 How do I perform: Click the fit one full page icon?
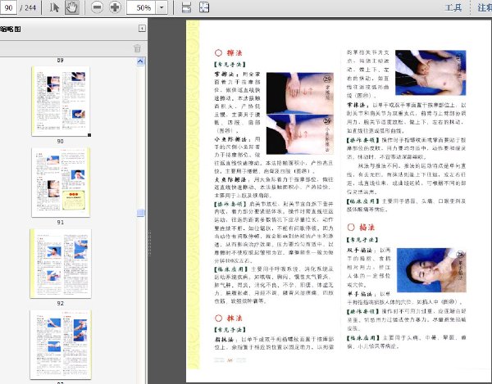[203, 7]
